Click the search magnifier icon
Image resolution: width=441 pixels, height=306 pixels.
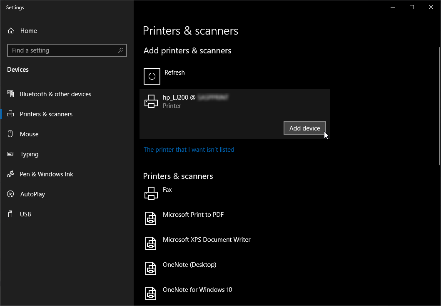[x=121, y=50]
